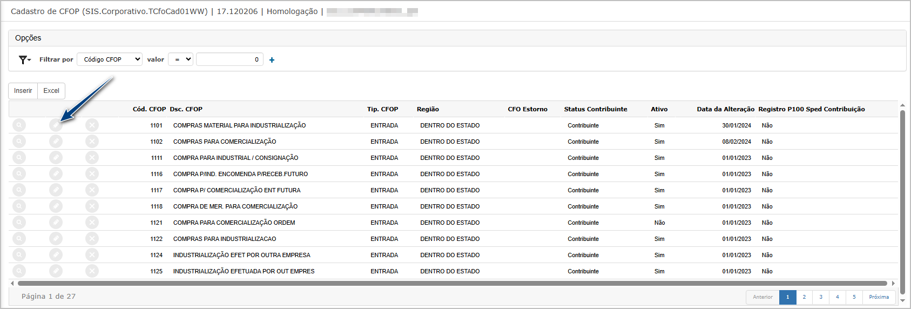Viewport: 911px width, 309px height.
Task: Focus the filter value input field
Action: 230,59
